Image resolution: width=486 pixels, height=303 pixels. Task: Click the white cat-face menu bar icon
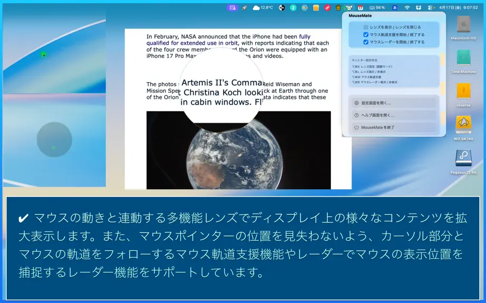[419, 8]
